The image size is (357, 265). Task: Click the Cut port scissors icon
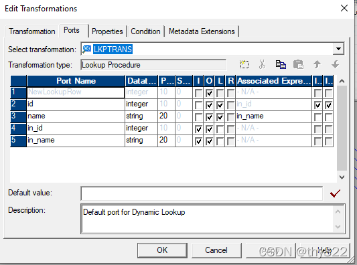(262, 65)
